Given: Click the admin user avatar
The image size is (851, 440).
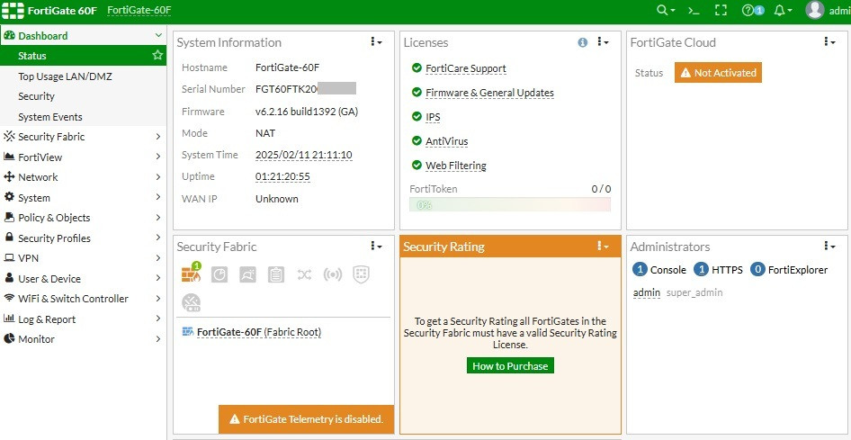Looking at the screenshot, I should tap(815, 10).
